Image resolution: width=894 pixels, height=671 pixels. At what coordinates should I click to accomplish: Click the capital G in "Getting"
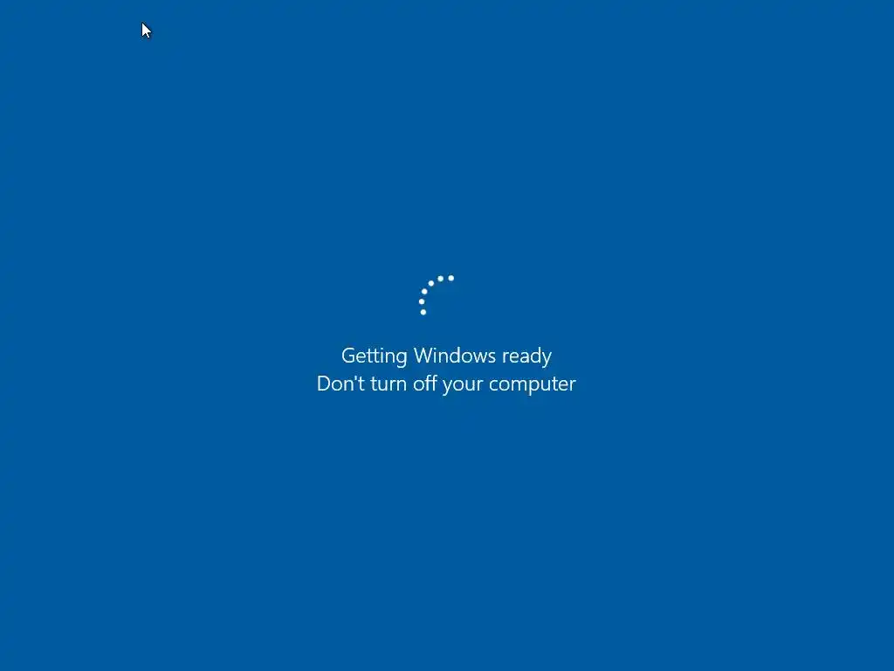pyautogui.click(x=347, y=356)
